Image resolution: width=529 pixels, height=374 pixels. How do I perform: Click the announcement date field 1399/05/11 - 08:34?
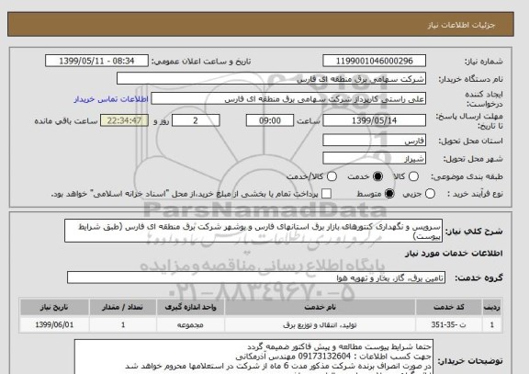click(96, 61)
